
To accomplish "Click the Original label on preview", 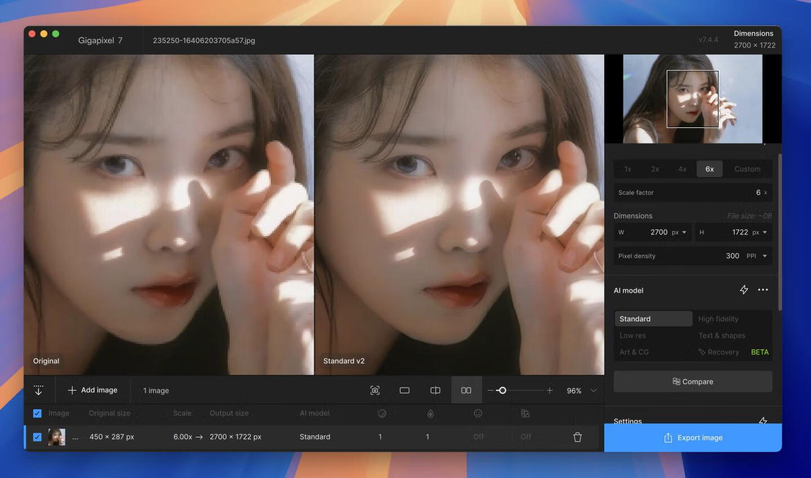I will click(x=46, y=361).
